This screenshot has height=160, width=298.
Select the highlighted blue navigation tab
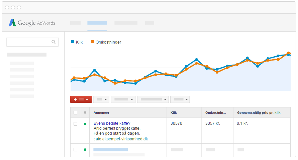(x=97, y=23)
